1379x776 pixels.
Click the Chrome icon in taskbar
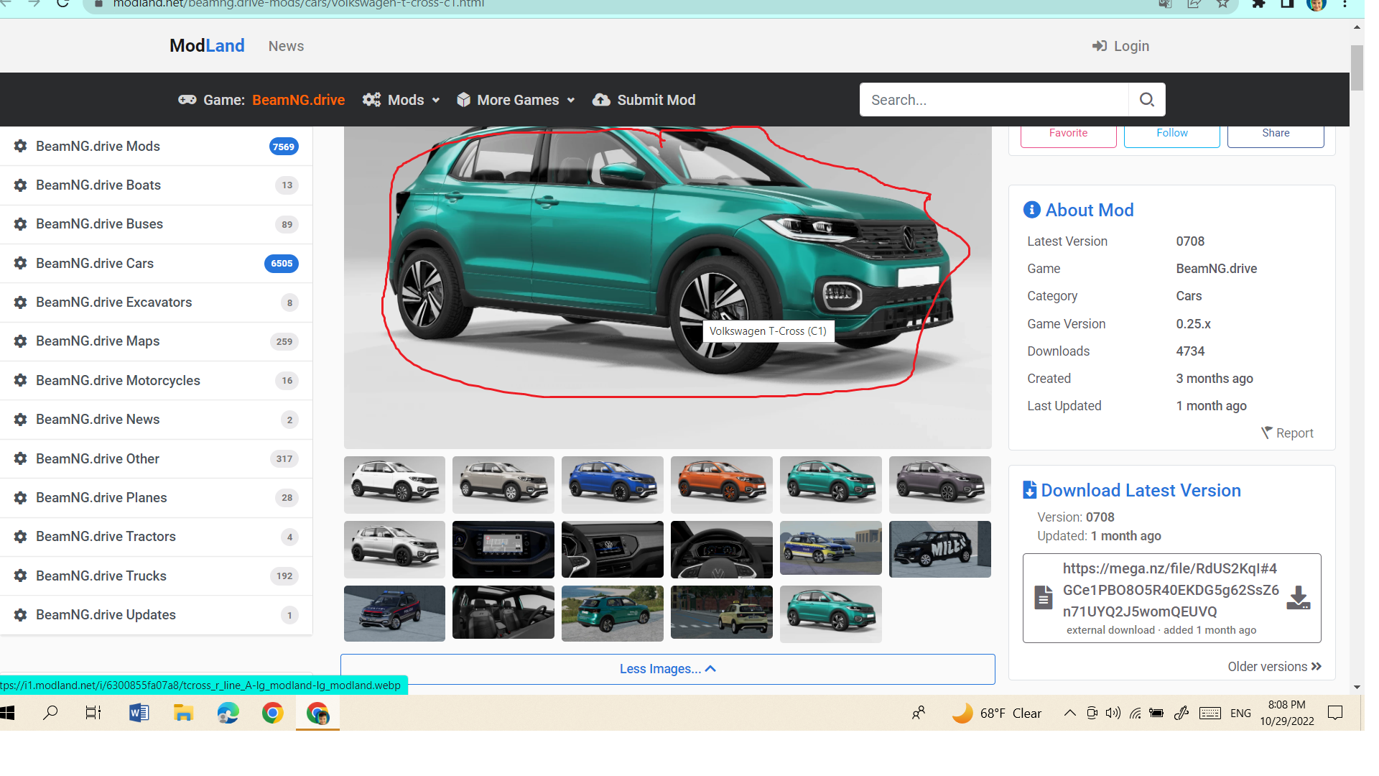click(x=272, y=713)
